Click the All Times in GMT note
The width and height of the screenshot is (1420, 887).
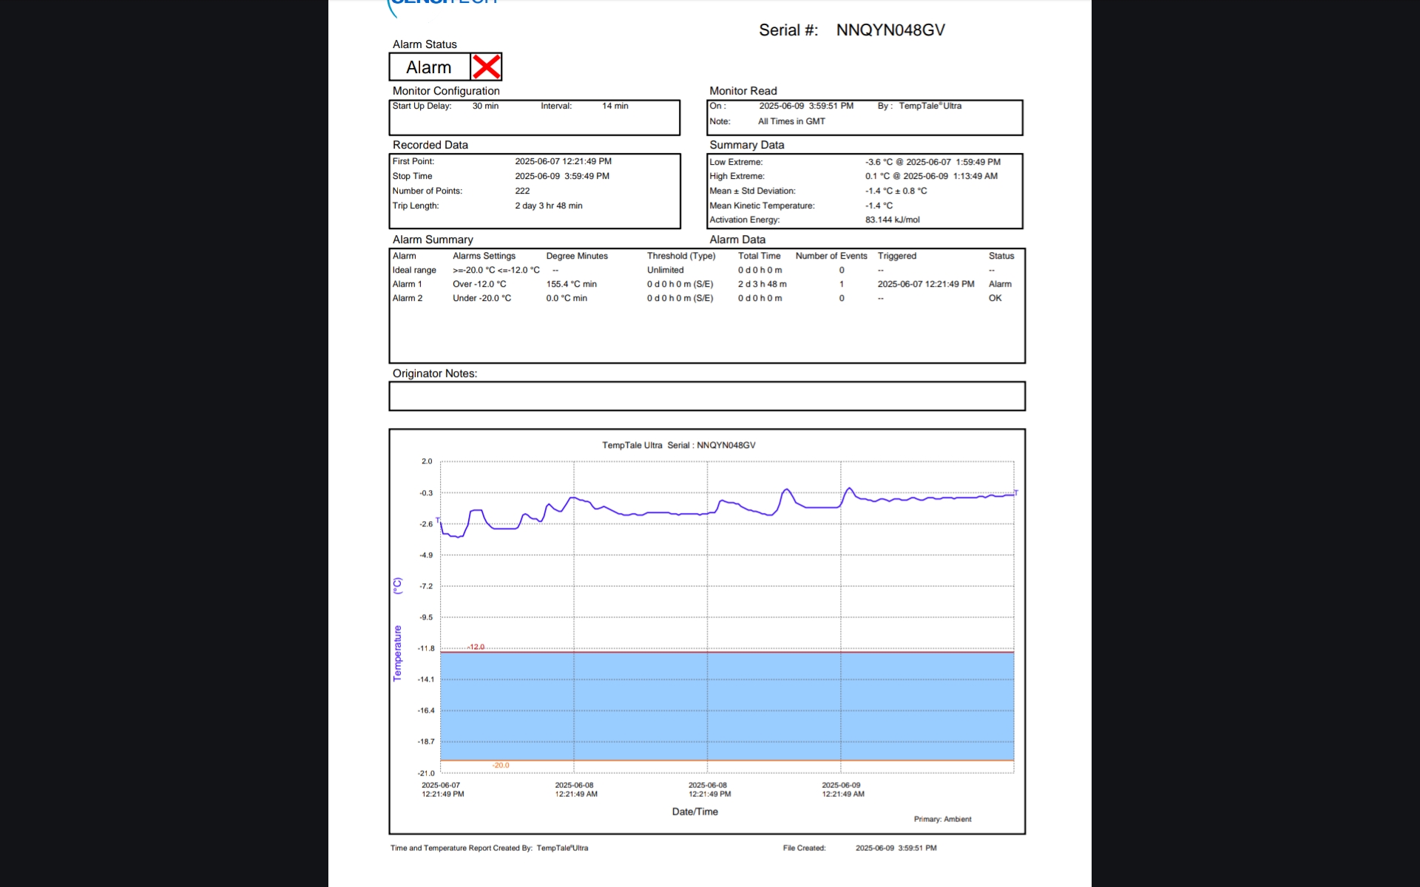pyautogui.click(x=791, y=121)
